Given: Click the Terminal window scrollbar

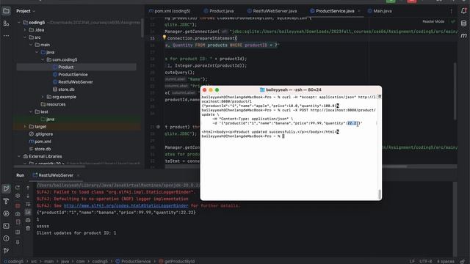Looking at the screenshot, I should [380, 194].
